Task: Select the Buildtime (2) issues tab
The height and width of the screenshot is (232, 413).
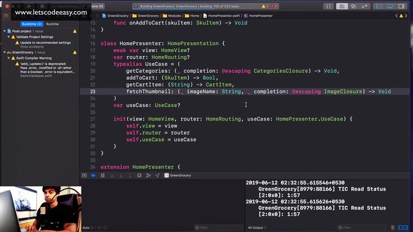Action: (x=32, y=24)
